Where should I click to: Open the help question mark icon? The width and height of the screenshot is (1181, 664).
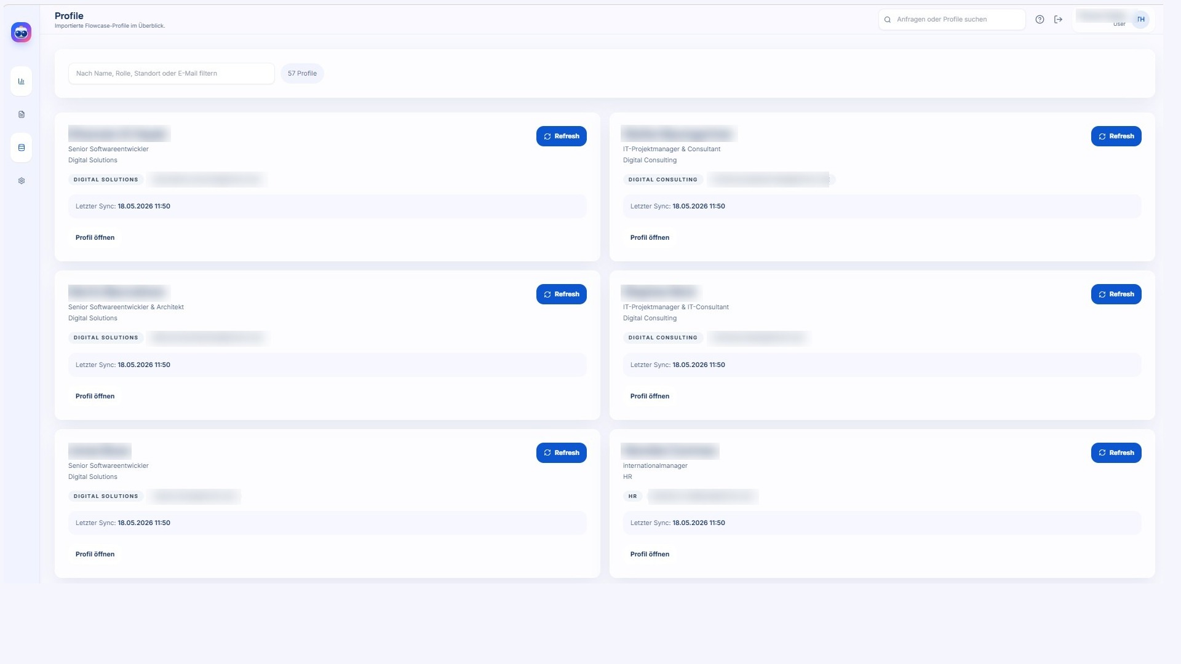point(1040,19)
